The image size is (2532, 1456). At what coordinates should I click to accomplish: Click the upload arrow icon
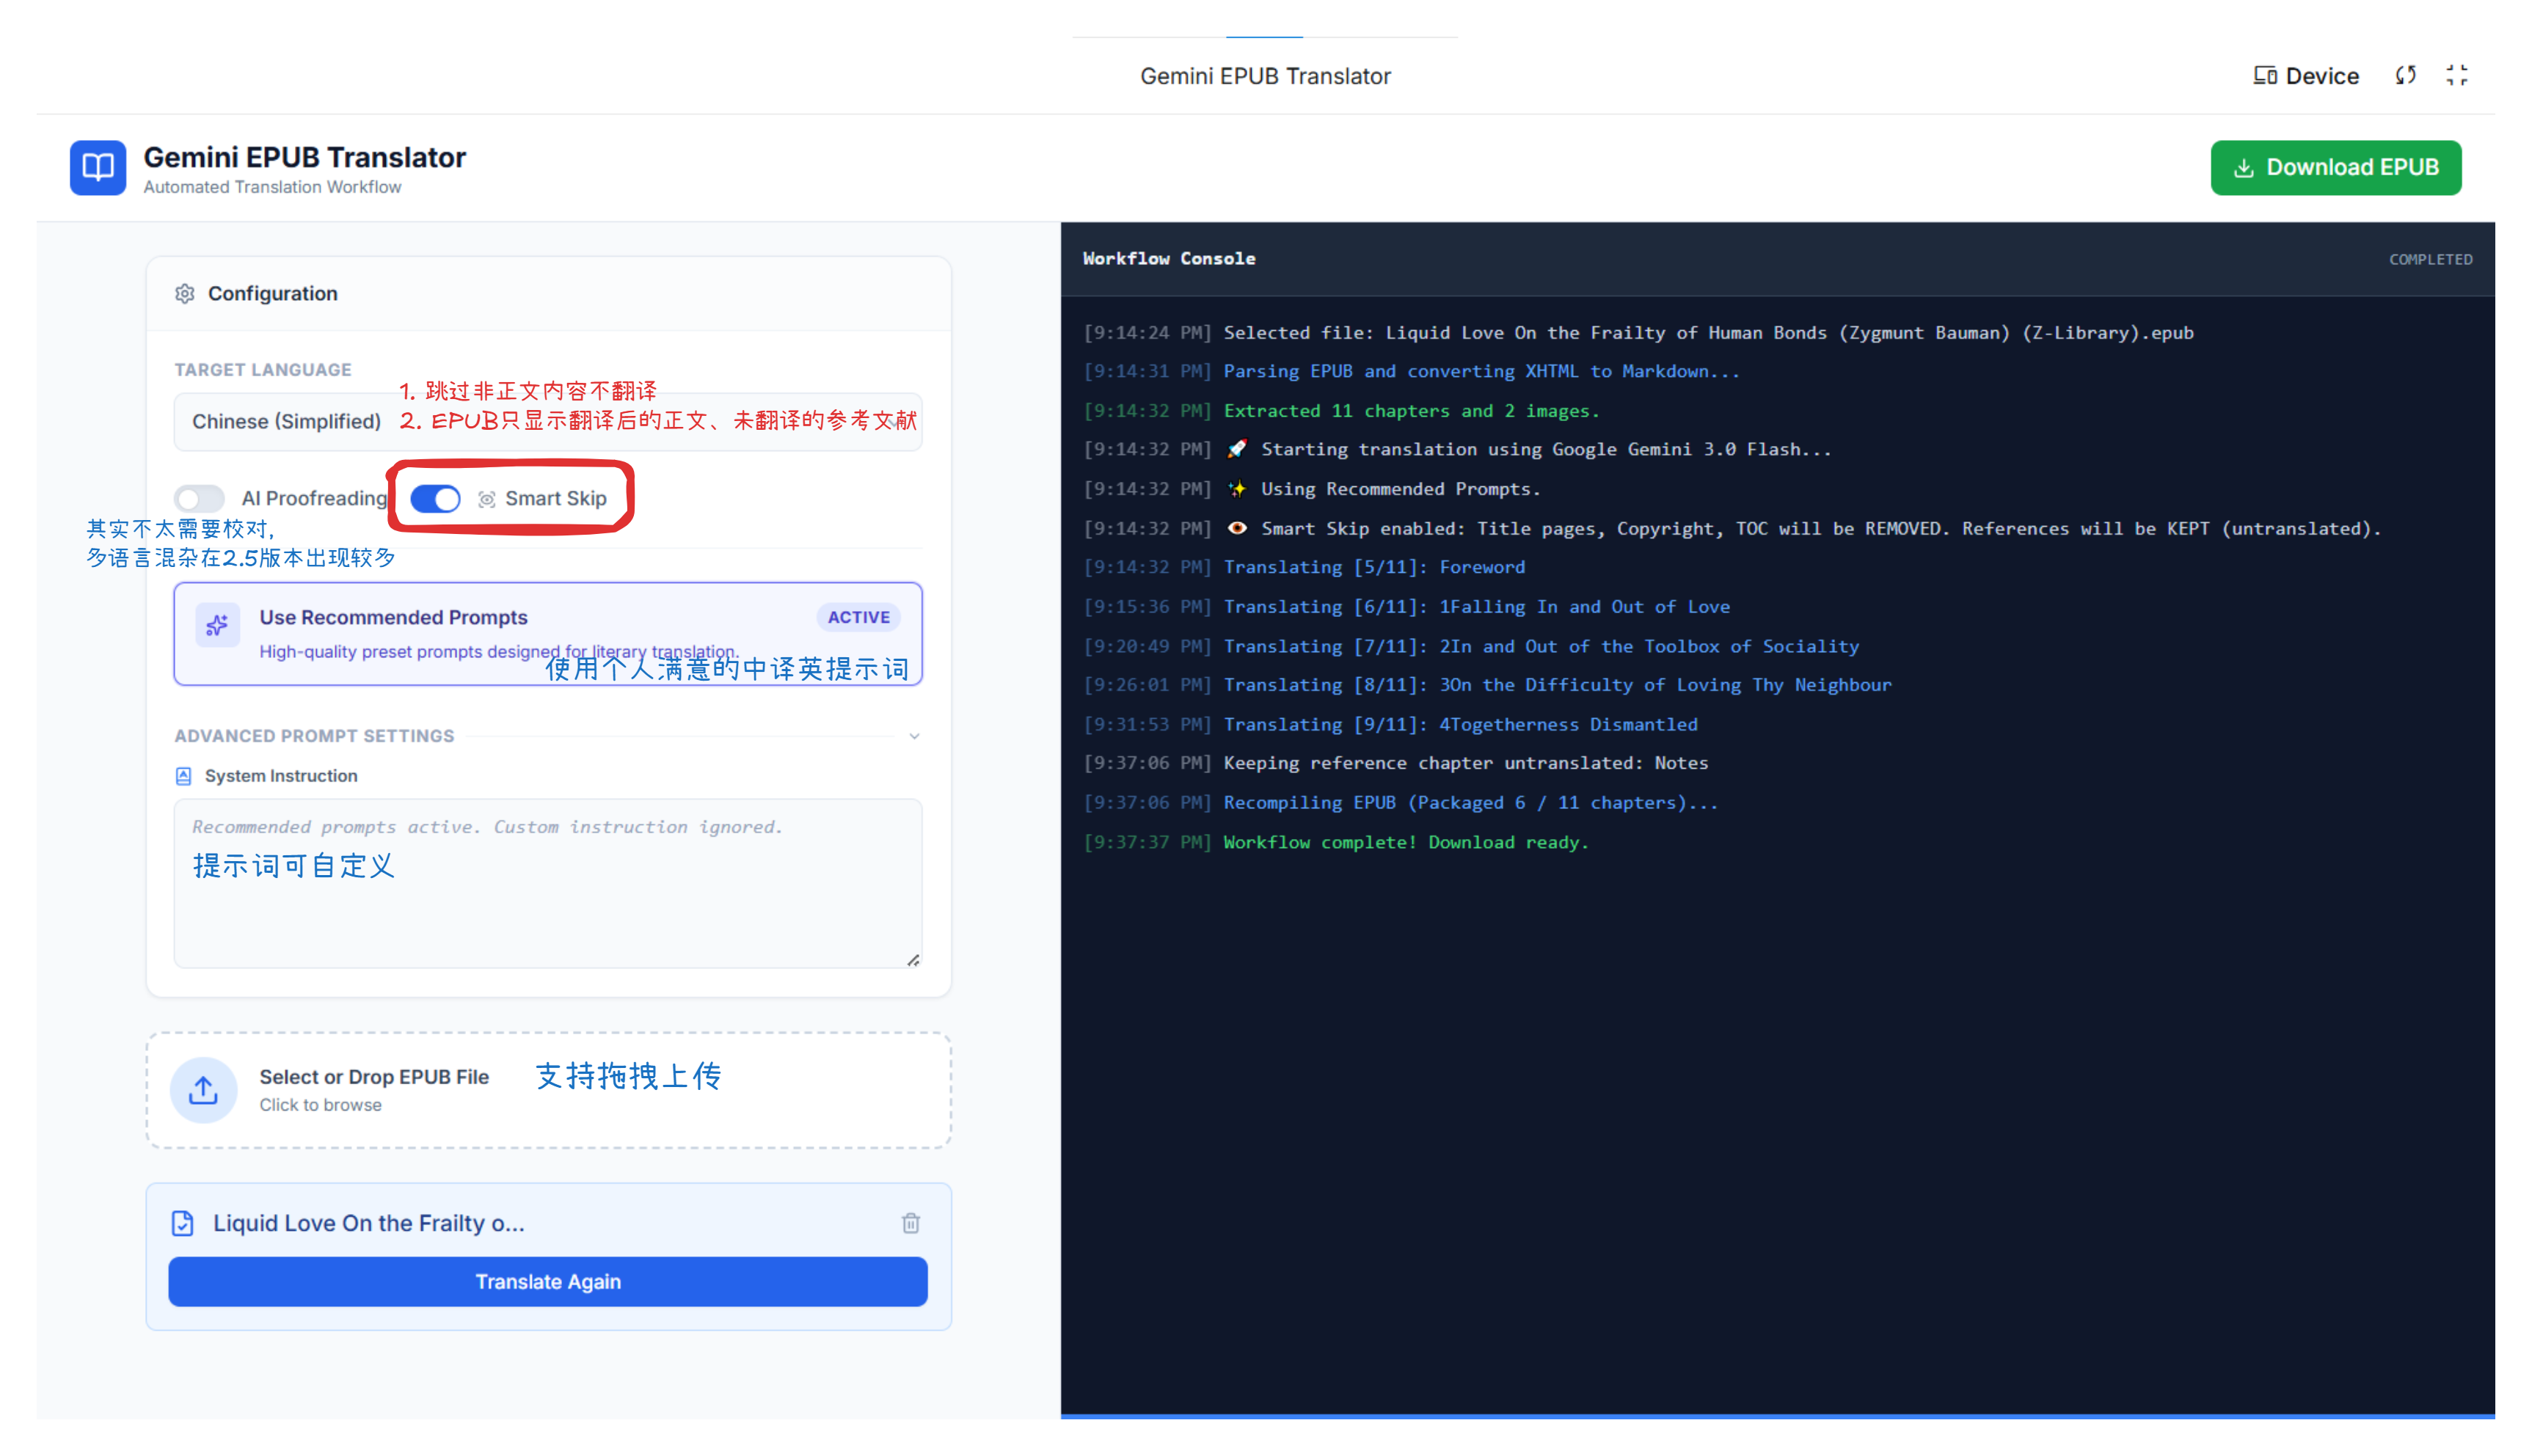pos(203,1089)
